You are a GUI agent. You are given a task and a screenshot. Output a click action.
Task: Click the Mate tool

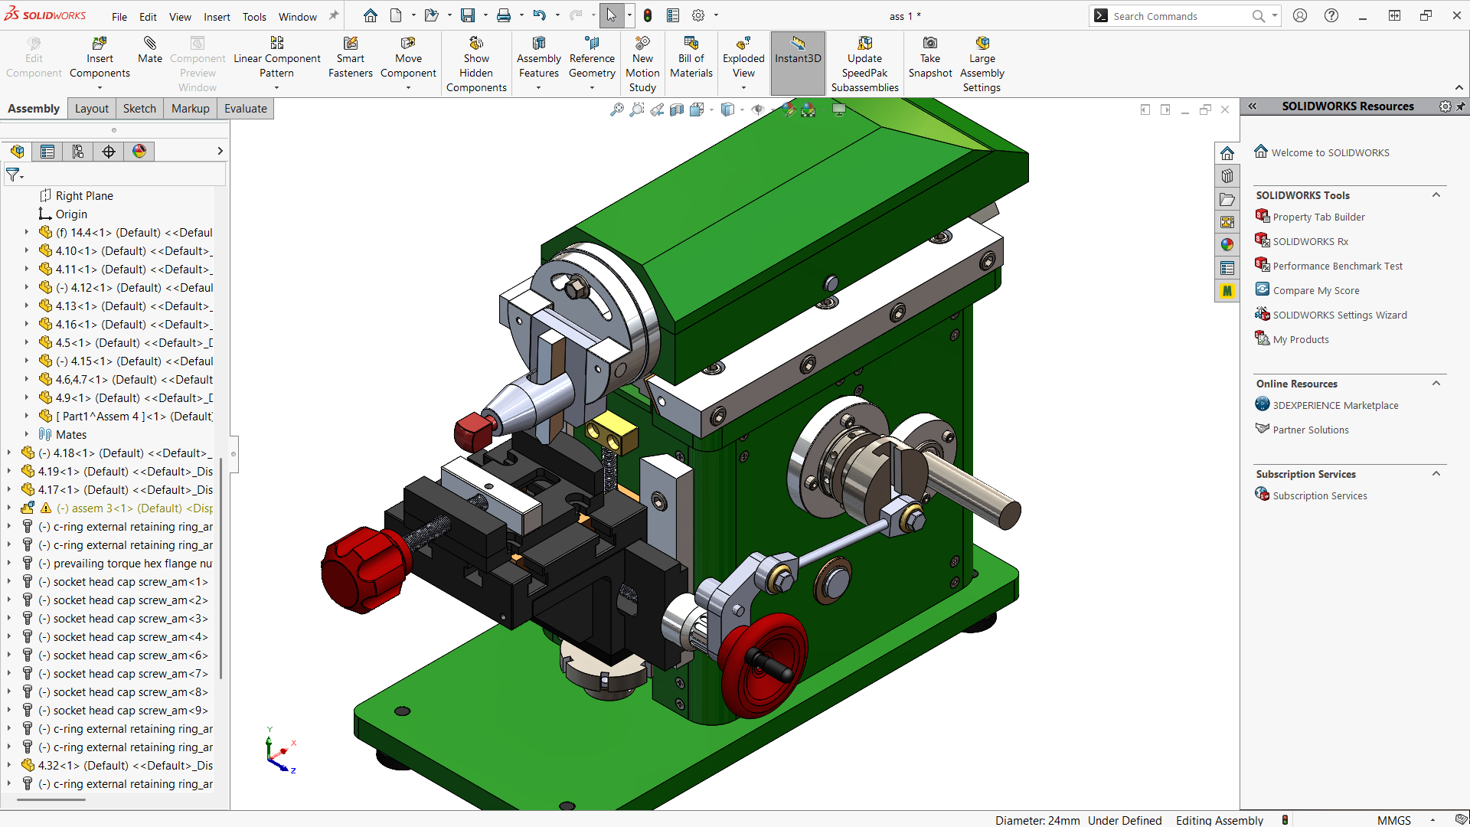(150, 51)
